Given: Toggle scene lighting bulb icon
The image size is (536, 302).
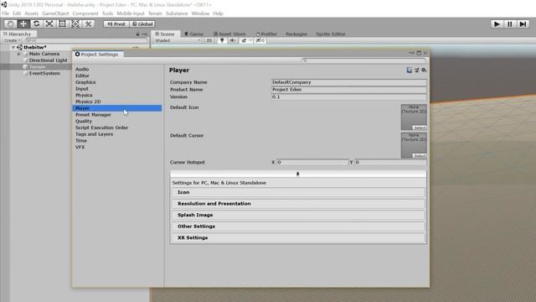Looking at the screenshot, I should pos(222,40).
